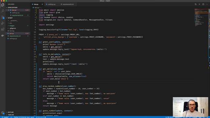Click the Ln/Col position in status bar
This screenshot has width=210, height=118.
tap(169, 117)
